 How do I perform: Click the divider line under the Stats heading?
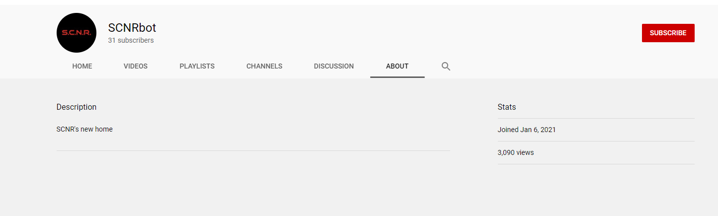596,118
